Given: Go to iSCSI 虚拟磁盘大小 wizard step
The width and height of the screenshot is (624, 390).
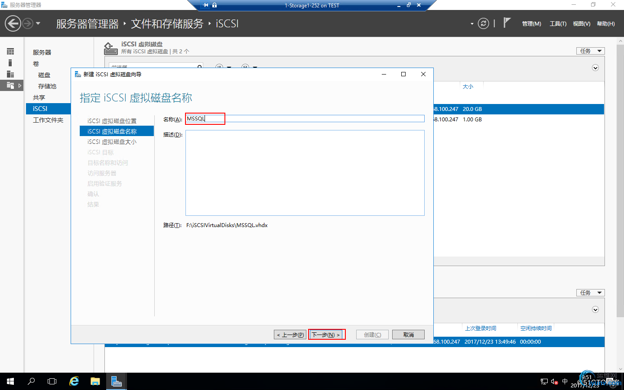Looking at the screenshot, I should pos(112,142).
